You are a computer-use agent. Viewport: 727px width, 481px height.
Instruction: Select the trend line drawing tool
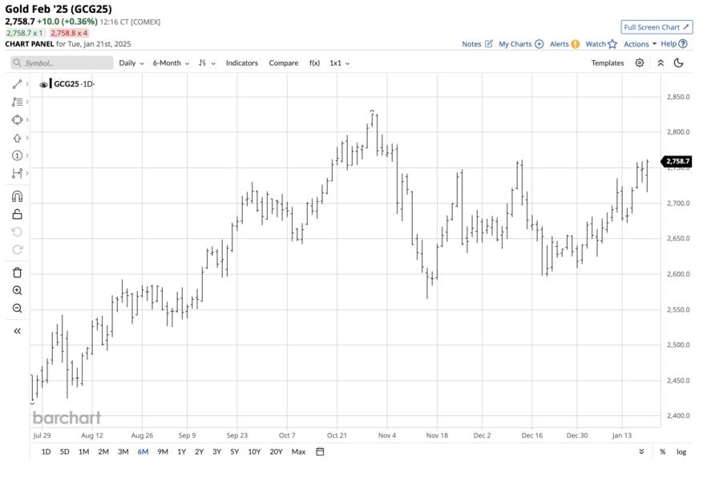(17, 84)
